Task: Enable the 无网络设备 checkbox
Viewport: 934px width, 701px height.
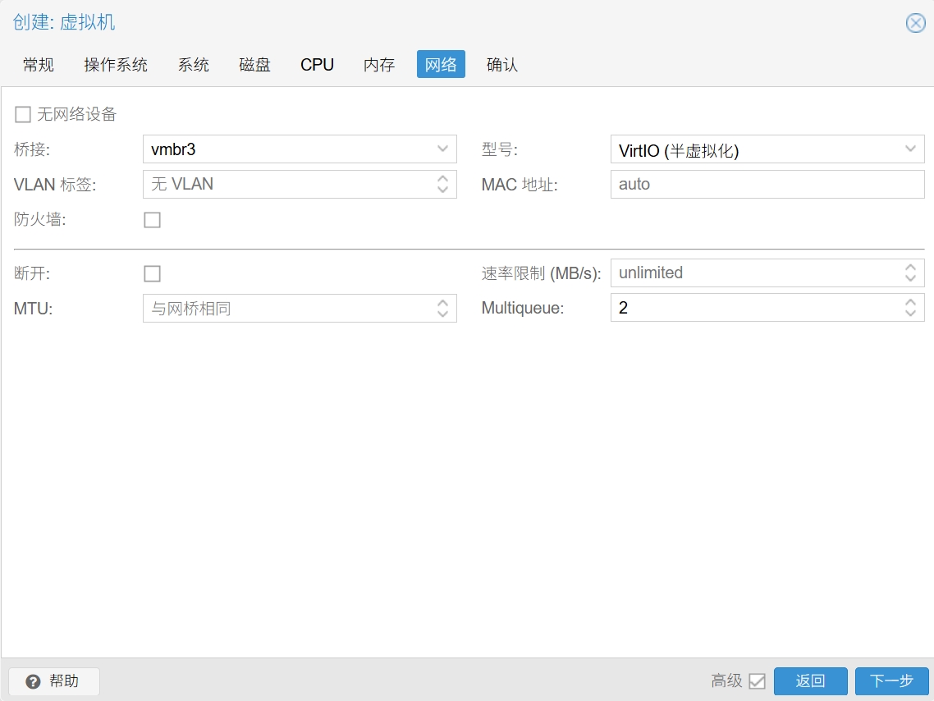Action: [x=23, y=114]
